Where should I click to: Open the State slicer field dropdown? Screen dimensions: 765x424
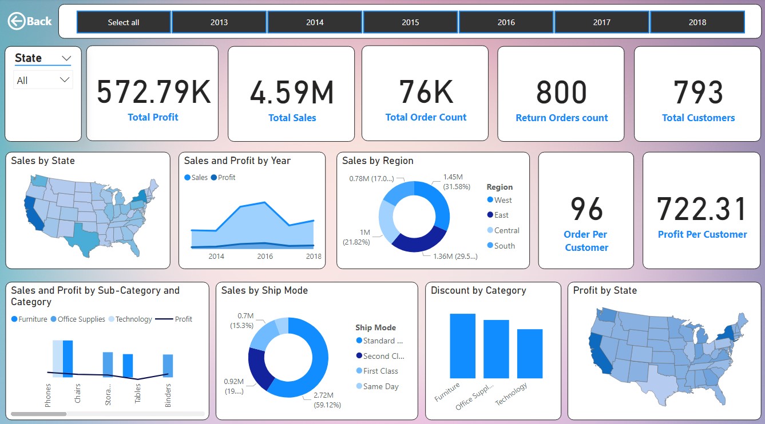(67, 58)
